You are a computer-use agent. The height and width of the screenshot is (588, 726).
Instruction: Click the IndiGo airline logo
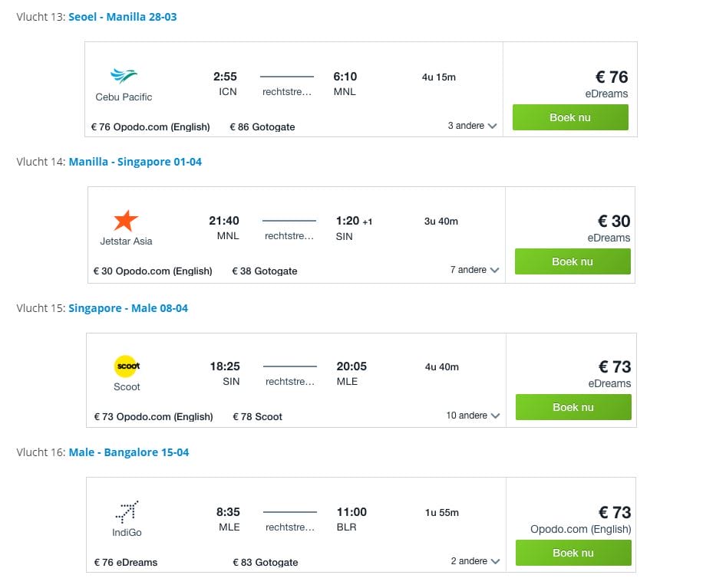point(127,511)
